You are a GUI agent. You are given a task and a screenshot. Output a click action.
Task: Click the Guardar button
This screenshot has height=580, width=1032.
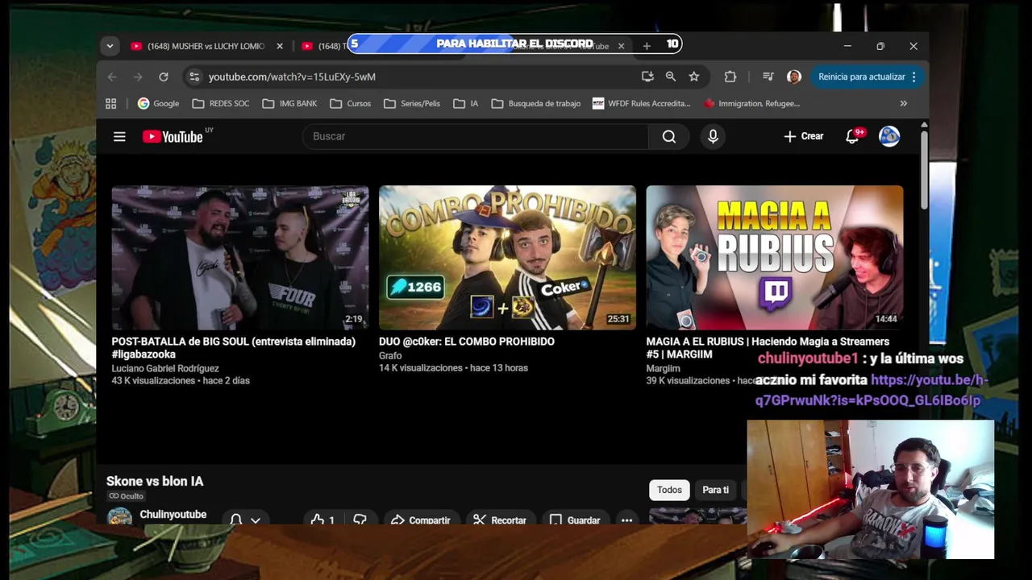[x=574, y=520]
